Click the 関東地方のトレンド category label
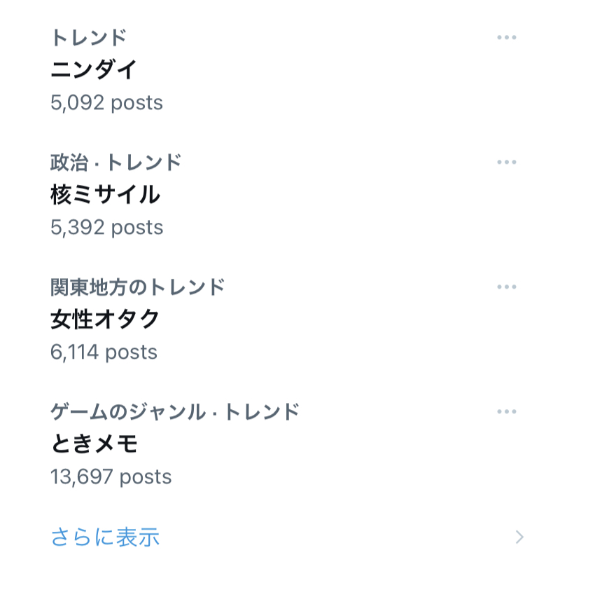Image resolution: width=595 pixels, height=597 pixels. pyautogui.click(x=137, y=287)
